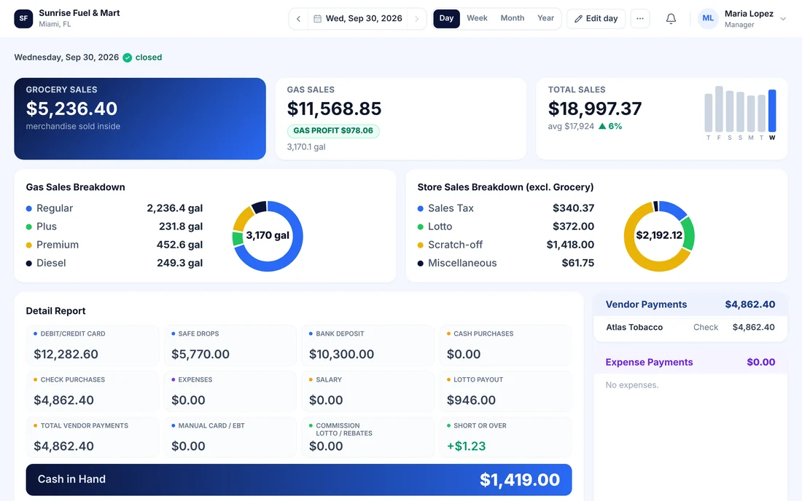Click the ML user avatar
The image size is (802, 501).
coord(708,18)
